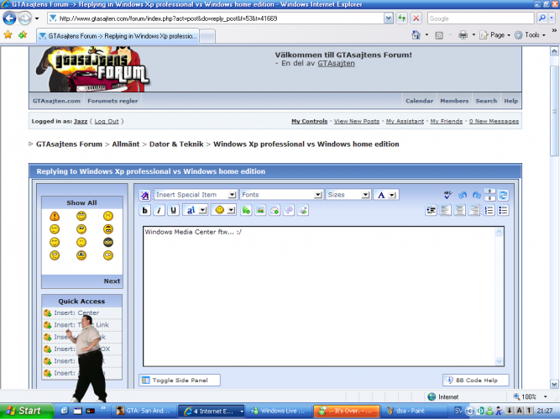Apply underline formatting to text

(174, 210)
